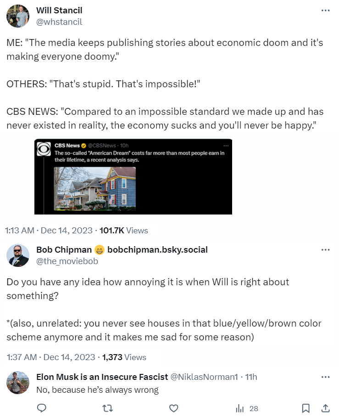Viewport: 339px width, 418px height.
Task: Open the Elon Musk is an Insecure Fascist profile name
Action: [x=102, y=377]
